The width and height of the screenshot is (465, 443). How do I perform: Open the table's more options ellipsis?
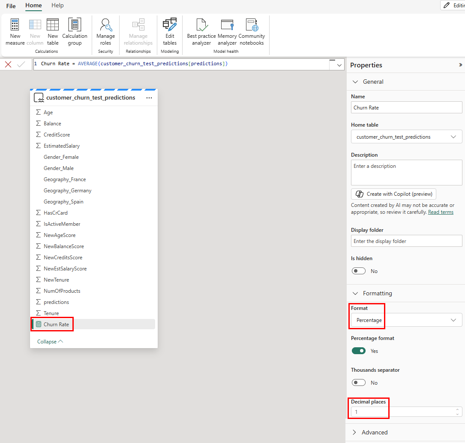point(149,98)
